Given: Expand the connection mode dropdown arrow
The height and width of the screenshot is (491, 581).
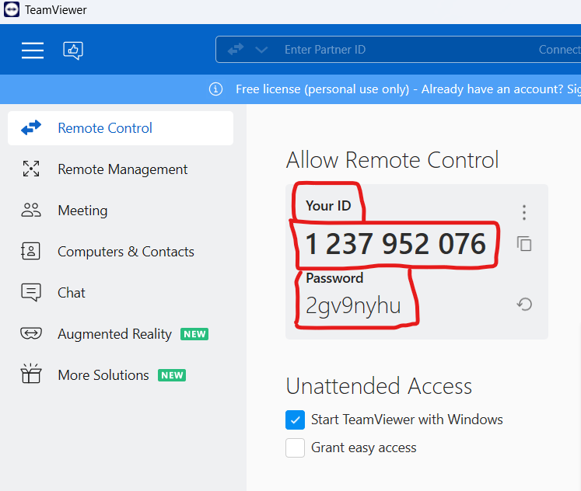Looking at the screenshot, I should [x=261, y=50].
